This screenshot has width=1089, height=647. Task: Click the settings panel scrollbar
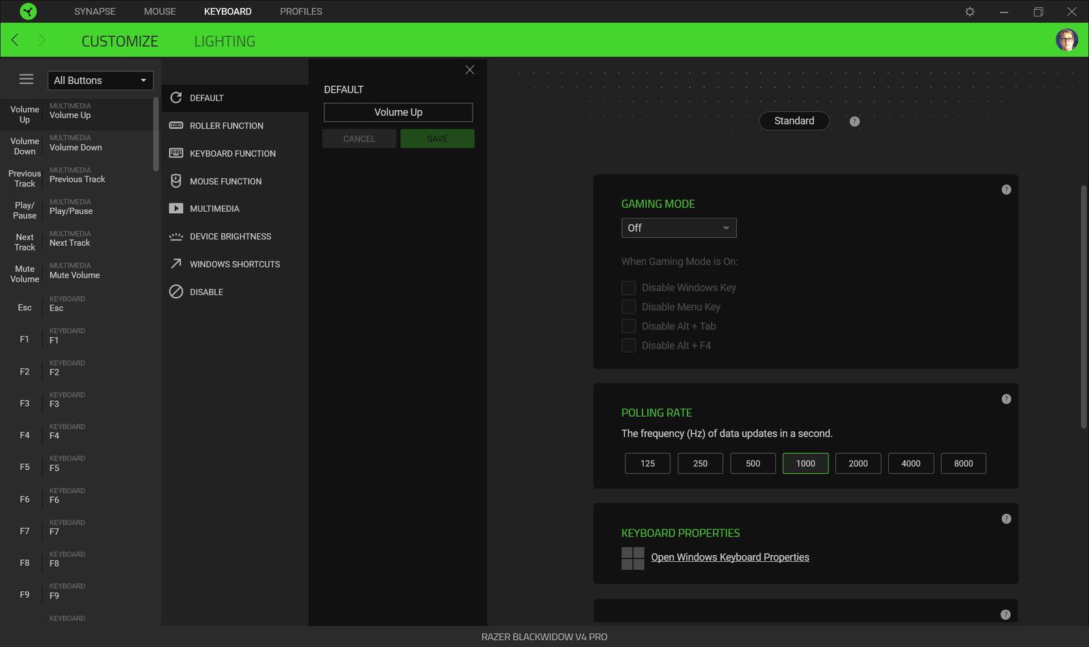coord(1084,306)
